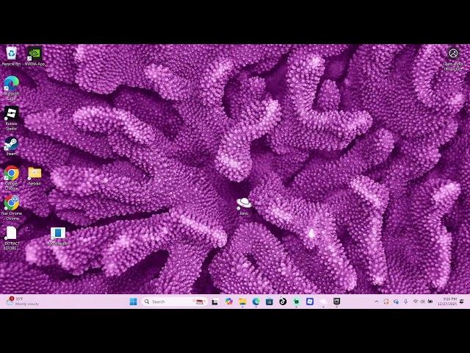Select the yellow folder icon on desktop
Screen dimensions: 470x353
coord(35,176)
